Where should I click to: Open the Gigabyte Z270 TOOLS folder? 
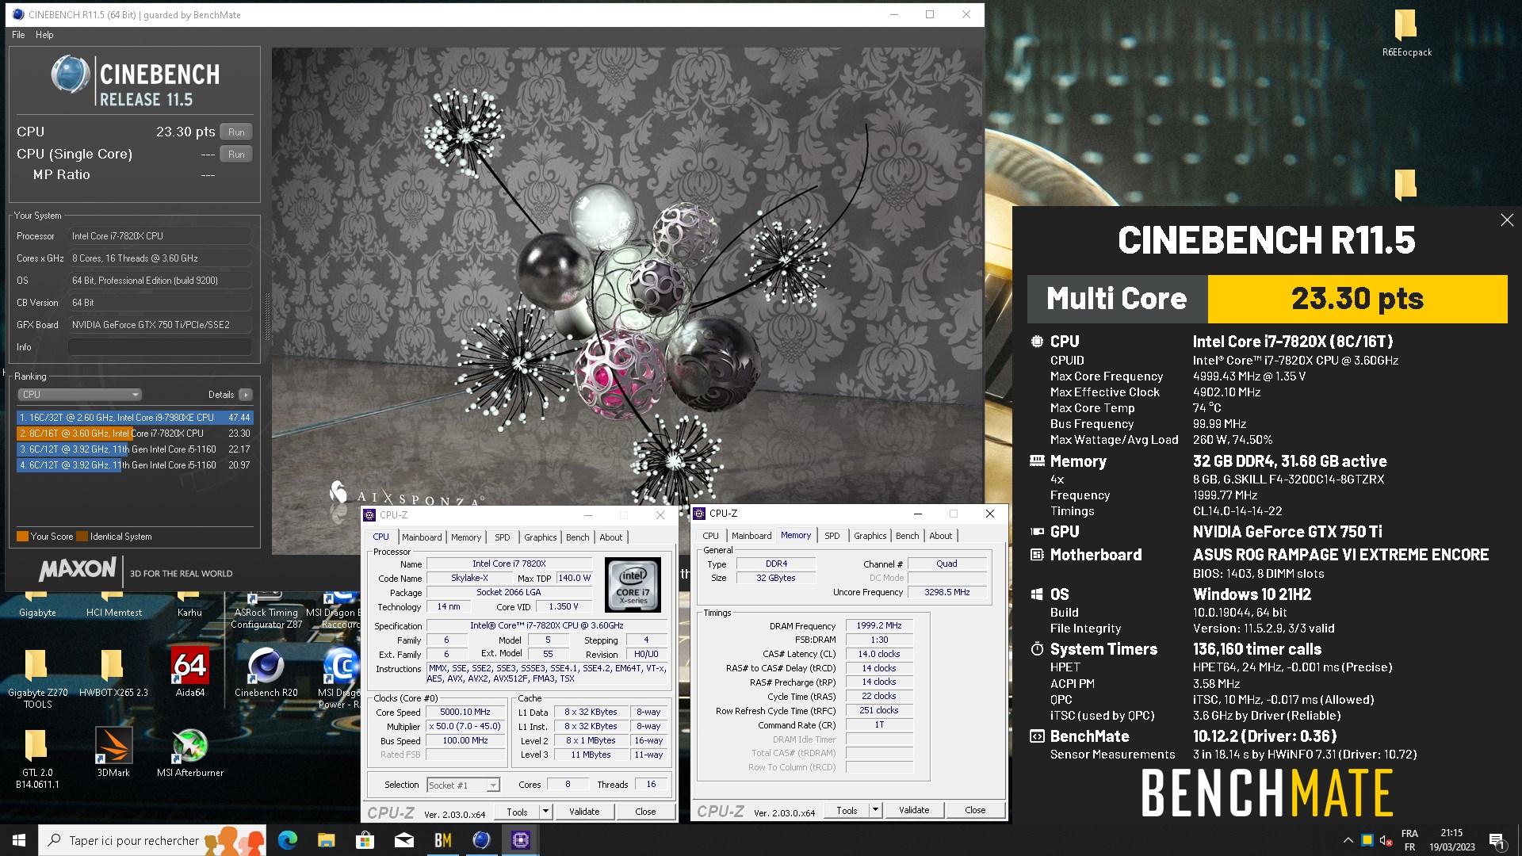coord(37,678)
